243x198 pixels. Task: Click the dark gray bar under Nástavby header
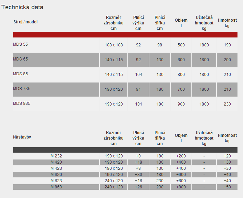125,150
